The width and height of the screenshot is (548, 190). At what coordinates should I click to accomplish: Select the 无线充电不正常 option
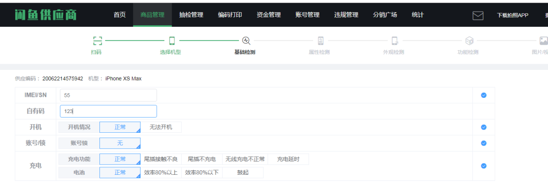245,159
